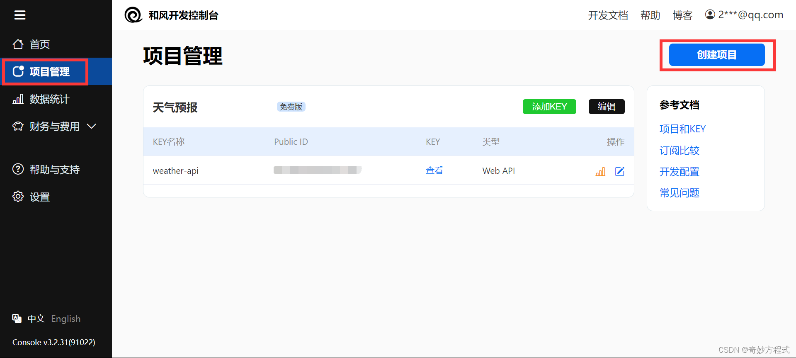796x358 pixels.
Task: Open statistics chart icon for weather-api
Action: pyautogui.click(x=600, y=171)
